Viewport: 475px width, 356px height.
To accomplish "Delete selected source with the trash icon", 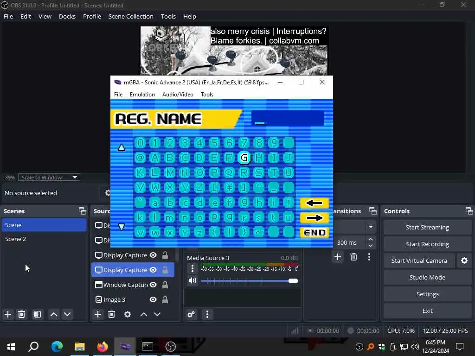I will [x=111, y=314].
